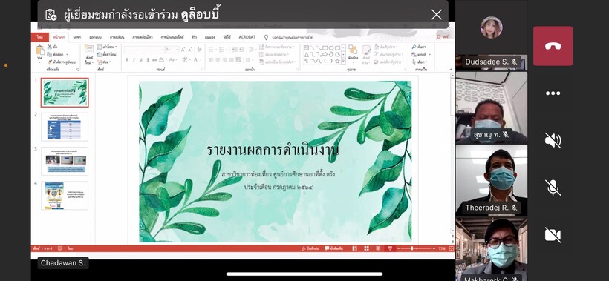This screenshot has width=609, height=281.
Task: Click the Bold formatting button
Action: (x=127, y=60)
